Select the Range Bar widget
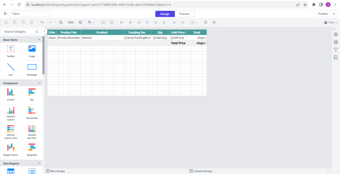340x174 pixels. click(x=32, y=150)
